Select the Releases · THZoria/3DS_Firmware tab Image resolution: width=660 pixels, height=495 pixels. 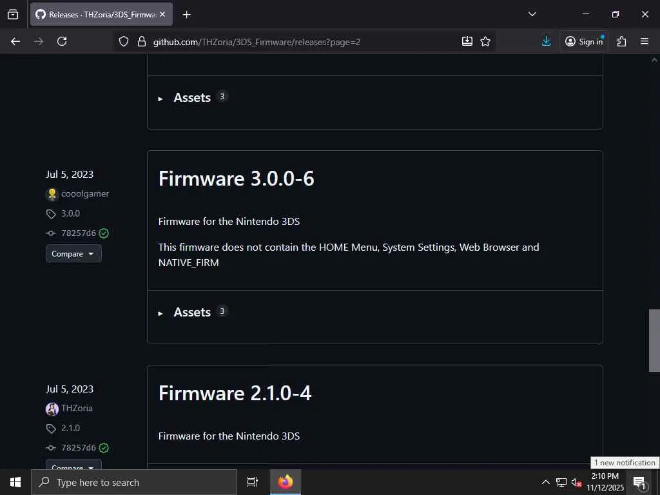[x=101, y=14]
